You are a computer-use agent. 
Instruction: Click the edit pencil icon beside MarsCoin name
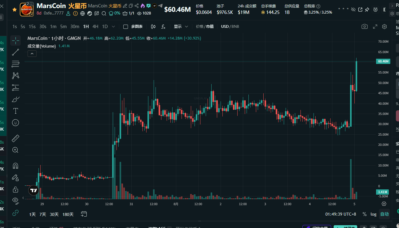(125, 6)
